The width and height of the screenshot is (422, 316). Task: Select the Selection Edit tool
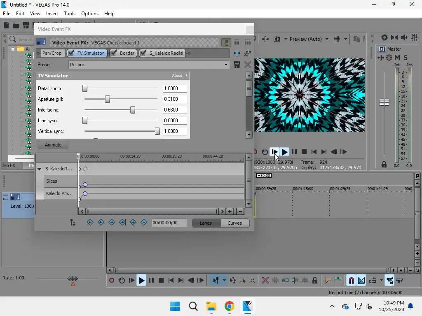pos(242,280)
